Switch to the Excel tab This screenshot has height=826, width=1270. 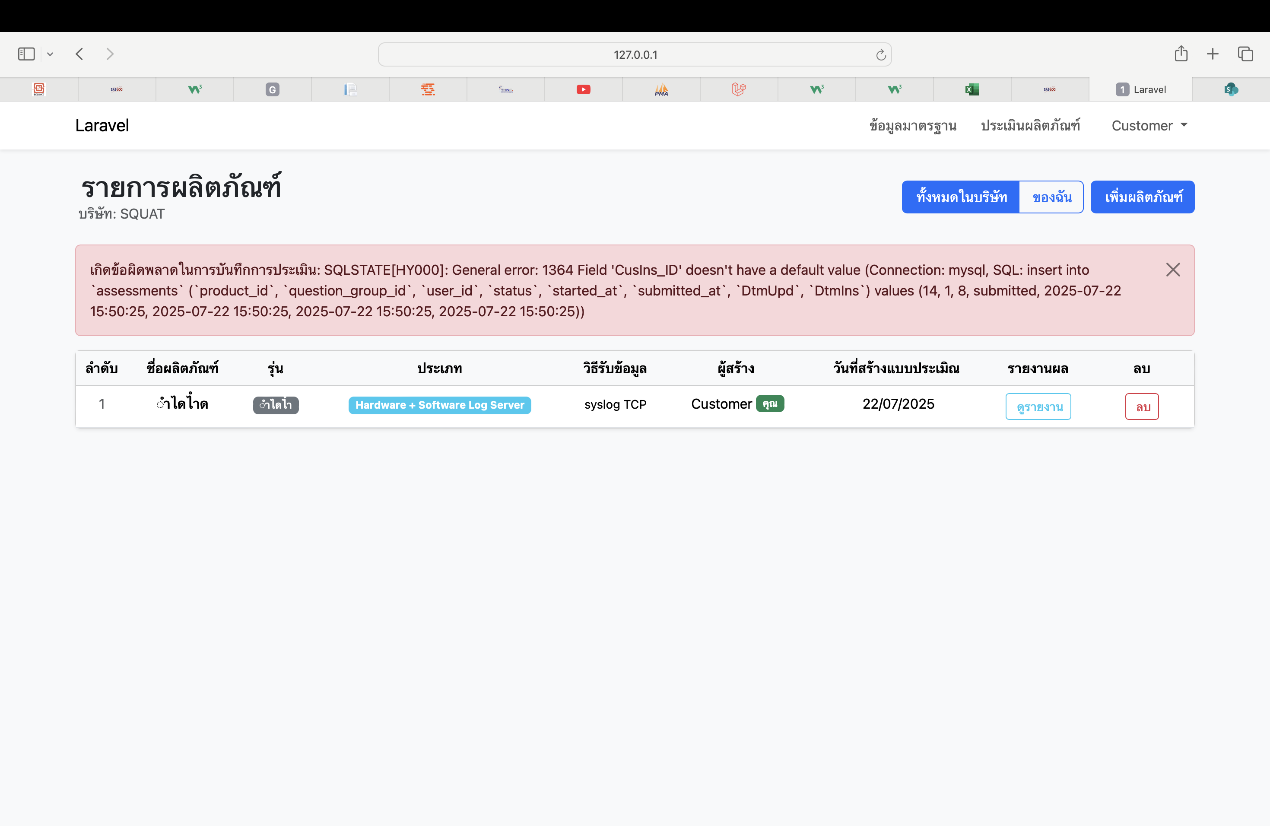[x=972, y=90]
